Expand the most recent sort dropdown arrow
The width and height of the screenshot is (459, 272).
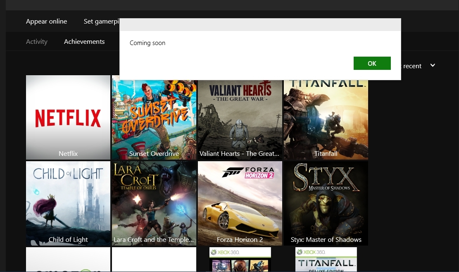(x=433, y=65)
